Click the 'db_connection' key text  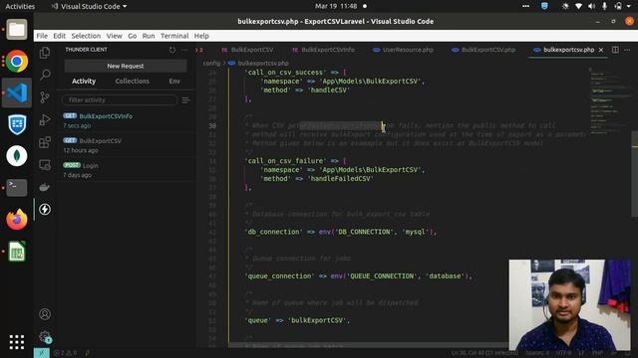[x=273, y=232]
